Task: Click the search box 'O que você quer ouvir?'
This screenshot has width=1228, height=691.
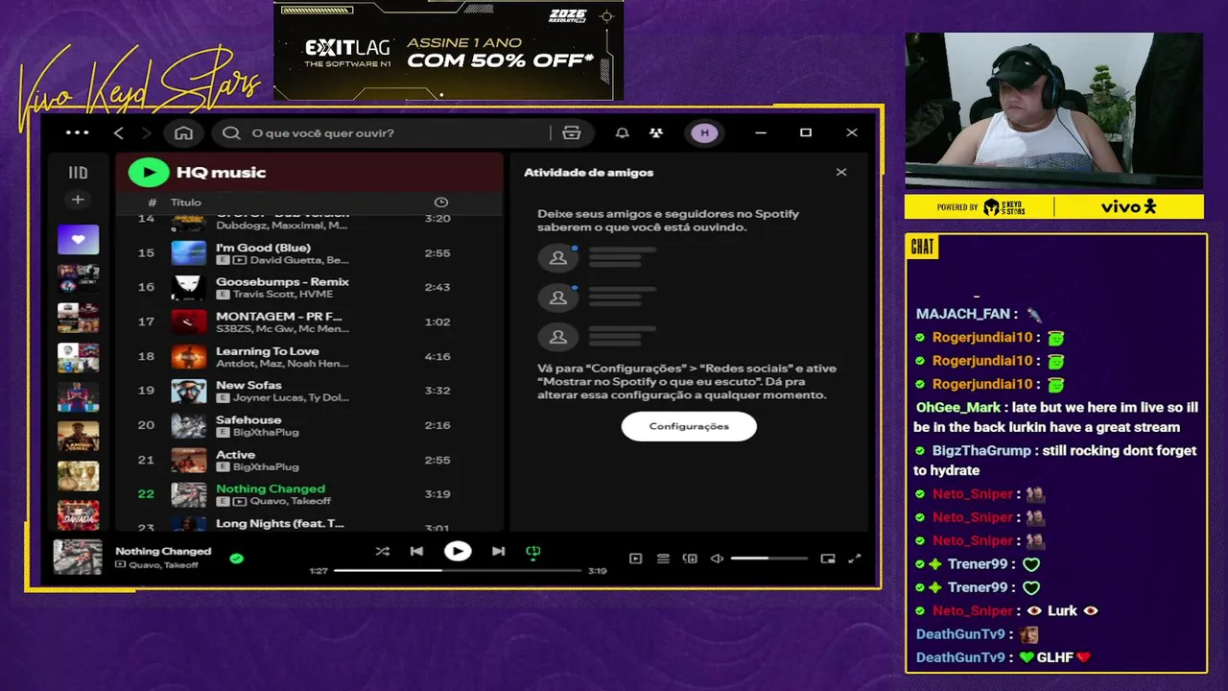Action: click(x=384, y=132)
